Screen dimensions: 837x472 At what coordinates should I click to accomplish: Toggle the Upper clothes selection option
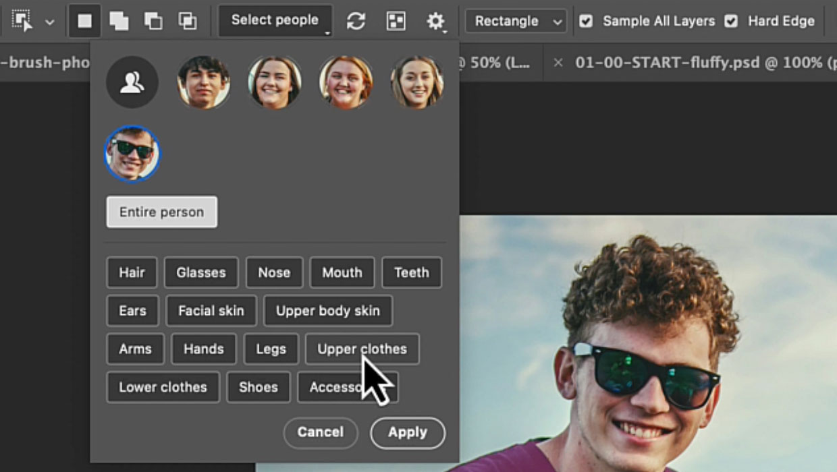[x=362, y=349]
